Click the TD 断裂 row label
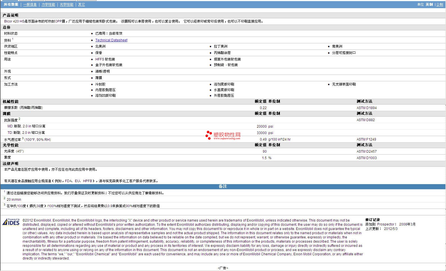The width and height of the screenshot is (446, 271). click(26, 133)
